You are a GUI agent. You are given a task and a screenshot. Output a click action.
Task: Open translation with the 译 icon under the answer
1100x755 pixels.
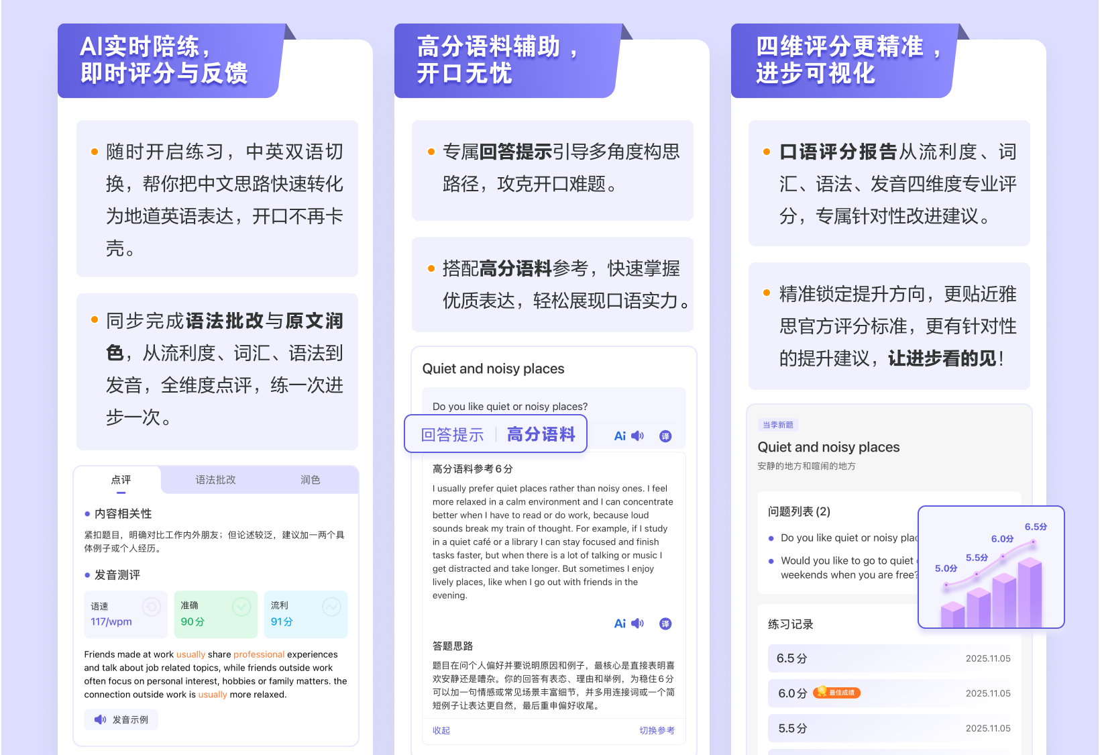click(x=665, y=623)
